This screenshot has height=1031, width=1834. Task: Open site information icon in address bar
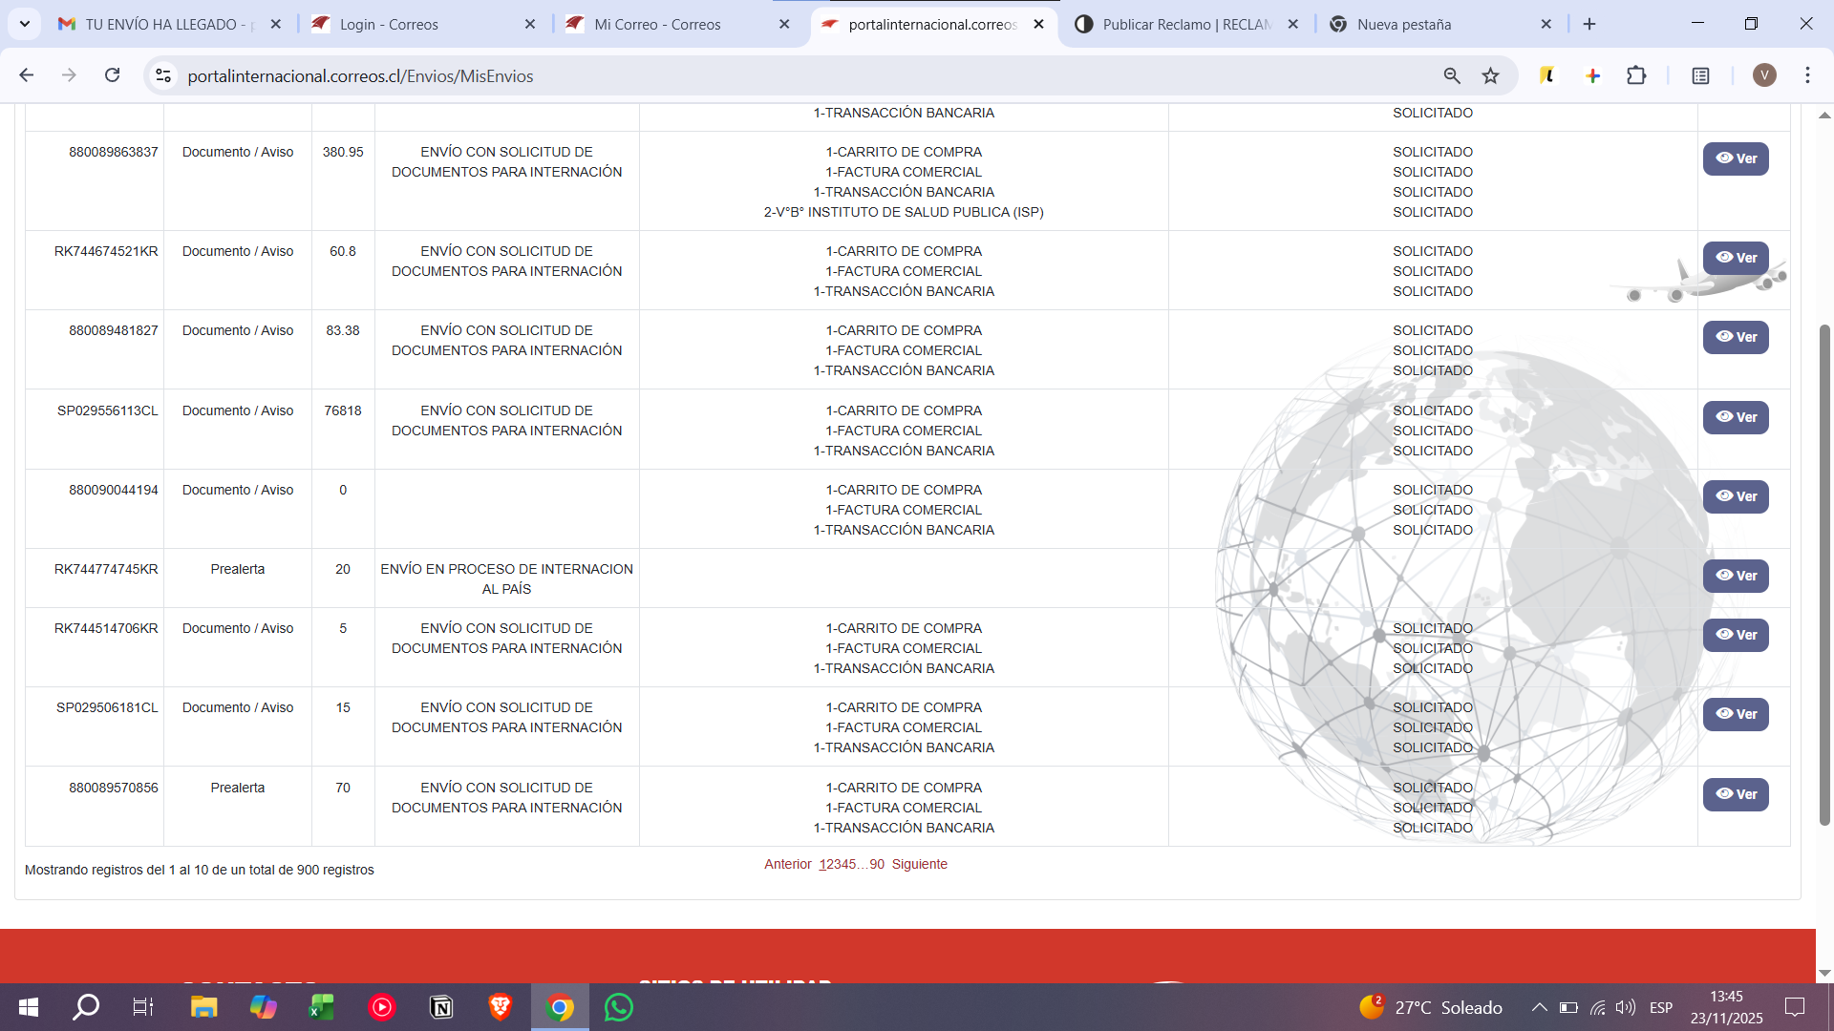tap(162, 75)
